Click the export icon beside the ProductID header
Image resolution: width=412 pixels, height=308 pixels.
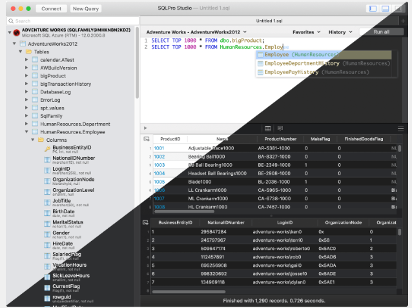(147, 139)
